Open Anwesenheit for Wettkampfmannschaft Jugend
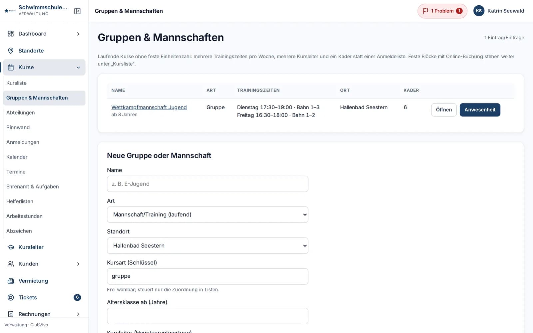533x333 pixels. pyautogui.click(x=480, y=110)
